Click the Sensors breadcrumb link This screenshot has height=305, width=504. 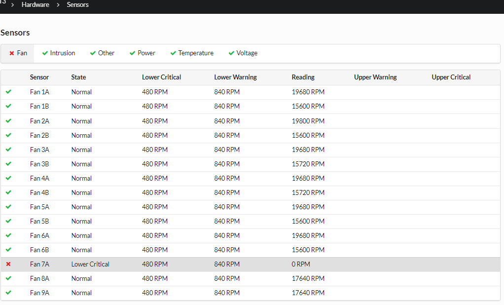click(x=77, y=4)
